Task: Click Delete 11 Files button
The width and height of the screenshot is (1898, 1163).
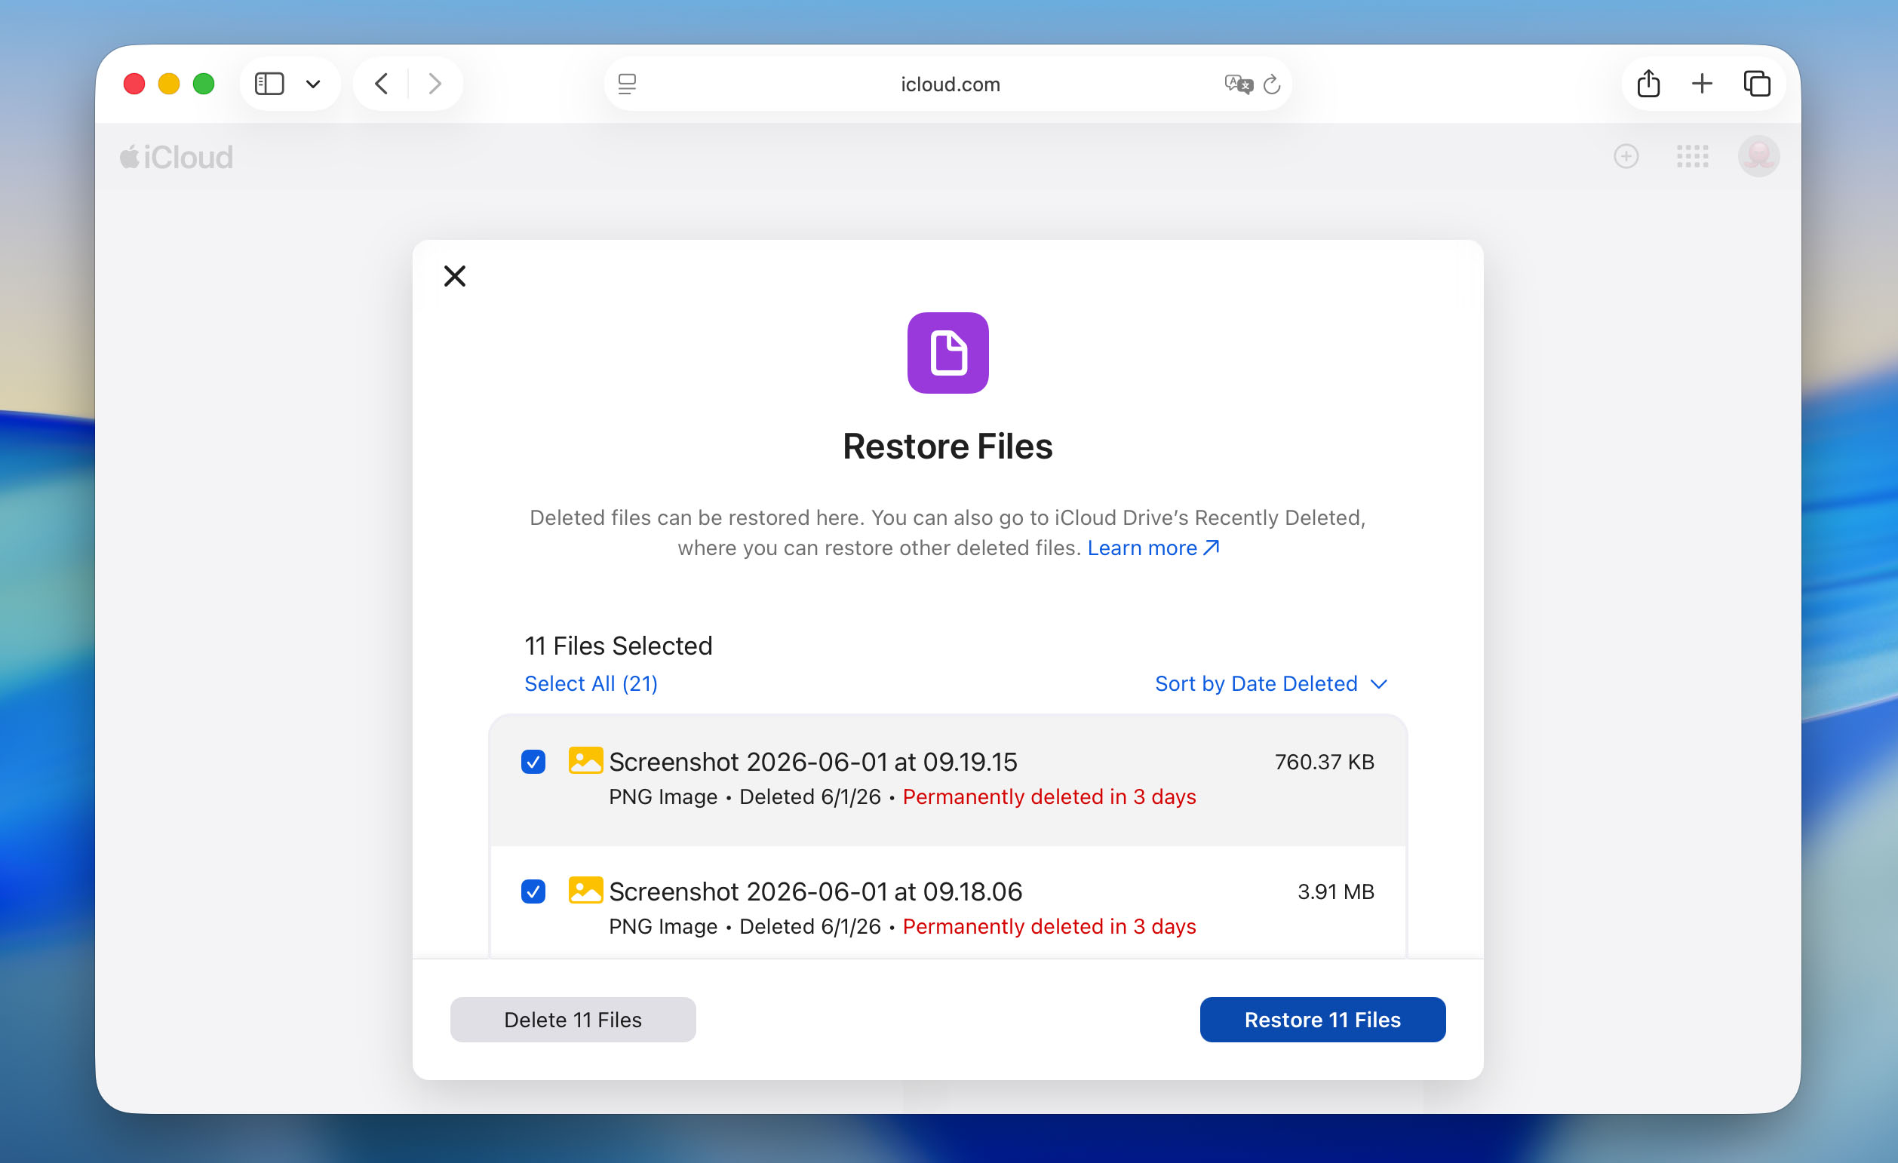Action: (x=573, y=1020)
